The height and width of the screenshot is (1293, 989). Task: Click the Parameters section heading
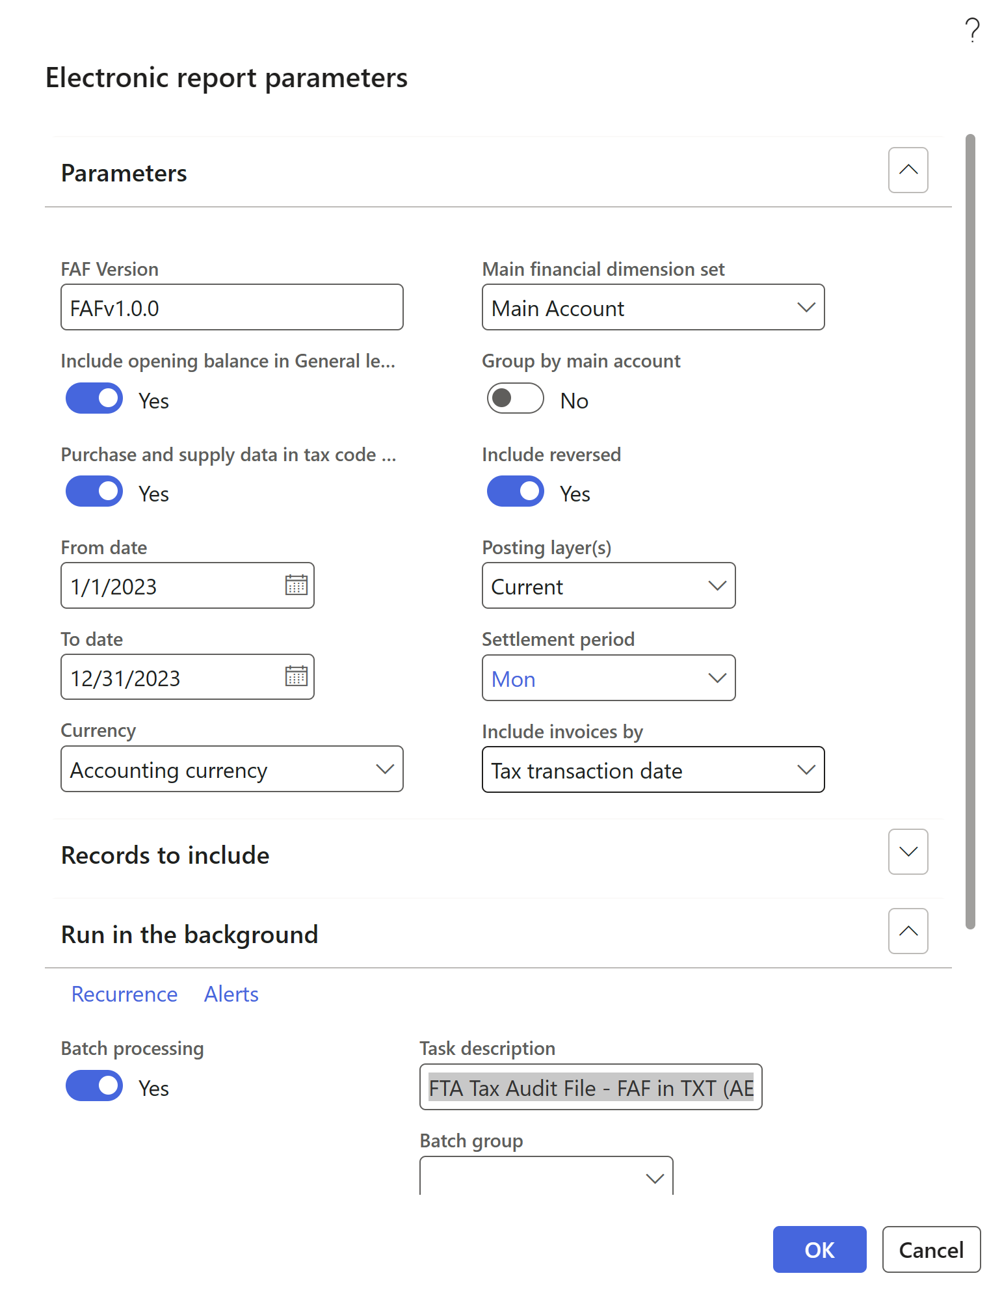click(124, 174)
